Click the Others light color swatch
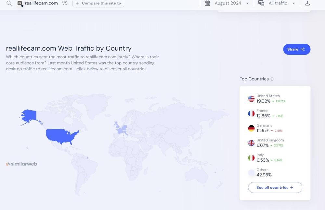The image size is (325, 210). tap(251, 173)
